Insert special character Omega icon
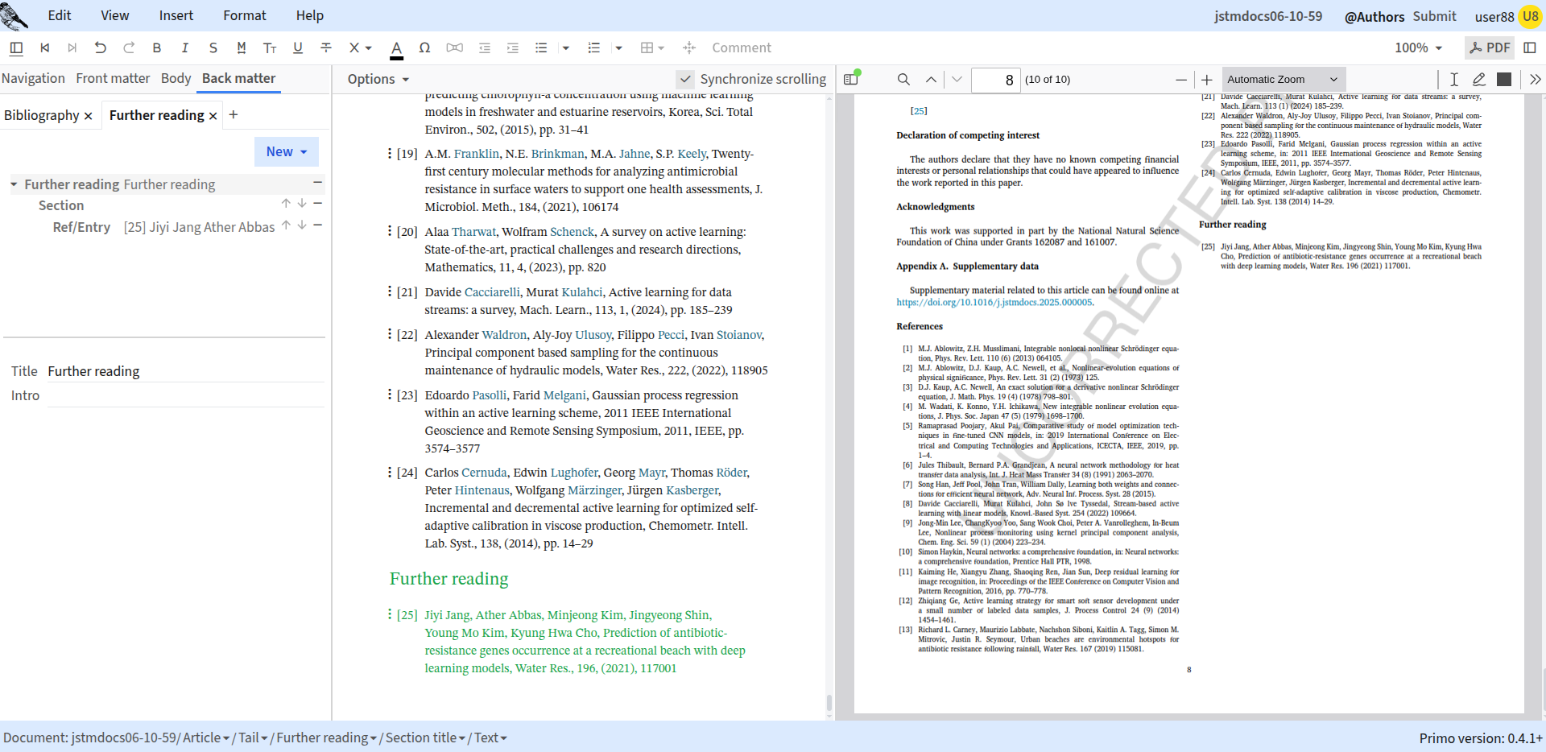1546x752 pixels. pyautogui.click(x=424, y=48)
